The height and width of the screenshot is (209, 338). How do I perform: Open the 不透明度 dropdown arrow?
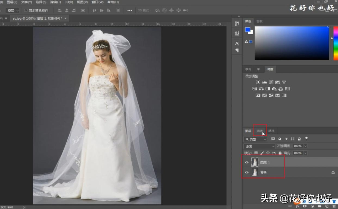tap(305, 146)
